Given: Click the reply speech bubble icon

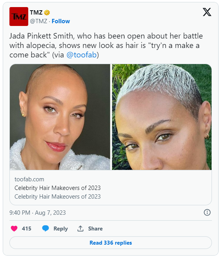Looking at the screenshot, I should [x=46, y=229].
